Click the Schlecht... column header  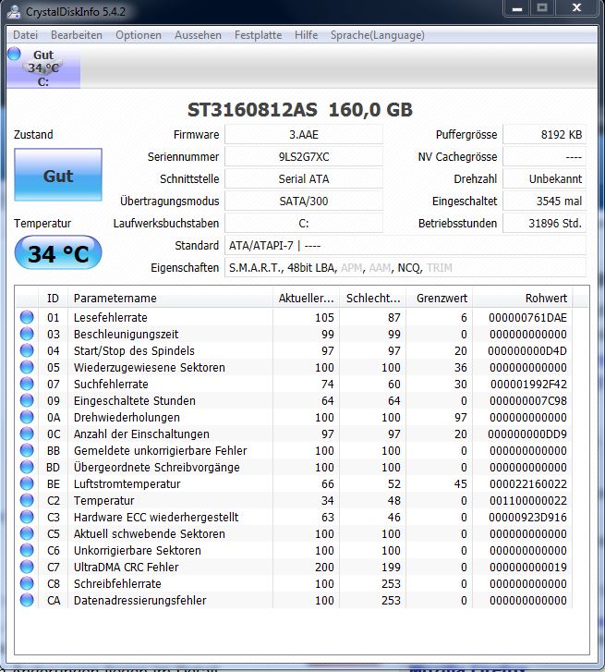(x=372, y=299)
